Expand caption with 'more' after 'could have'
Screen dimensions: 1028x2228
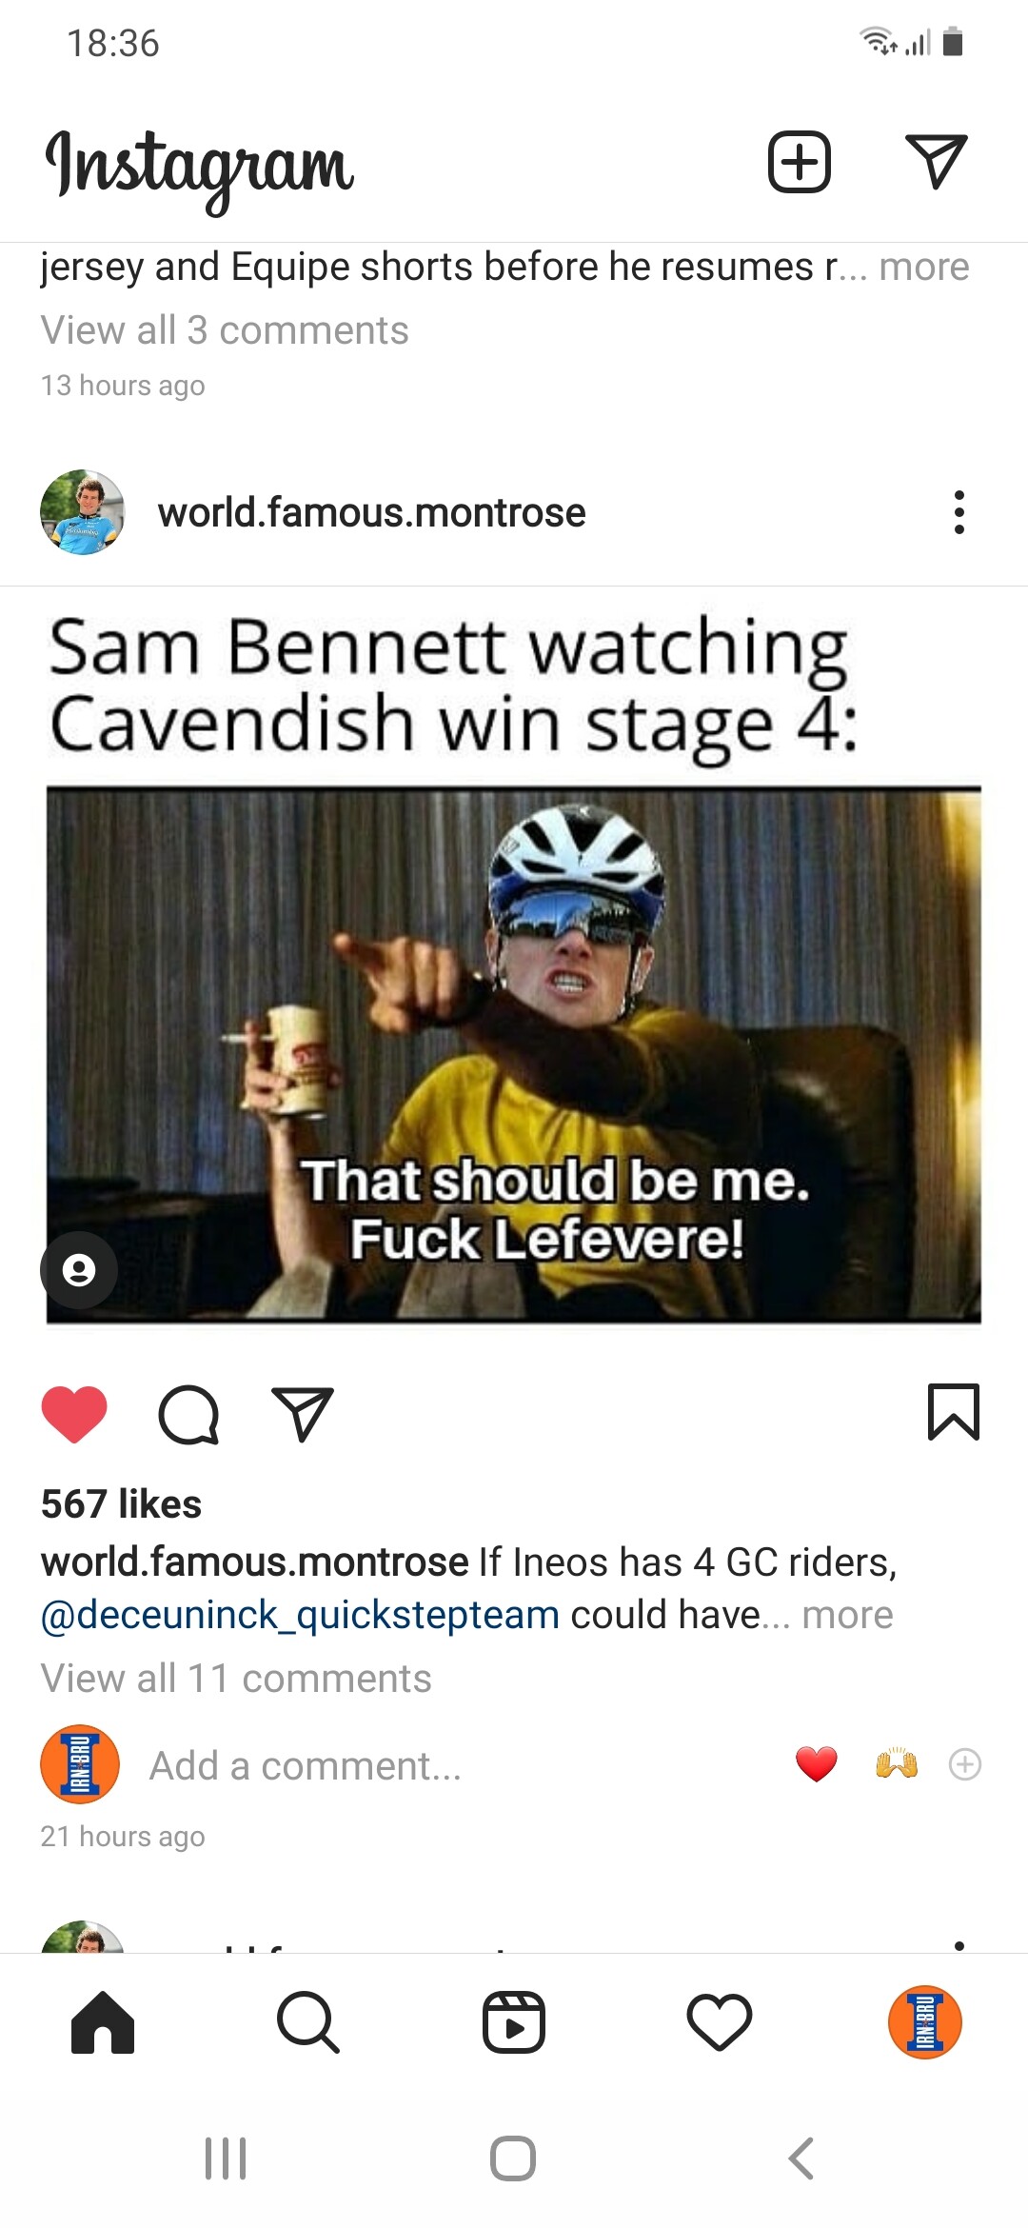[847, 1615]
